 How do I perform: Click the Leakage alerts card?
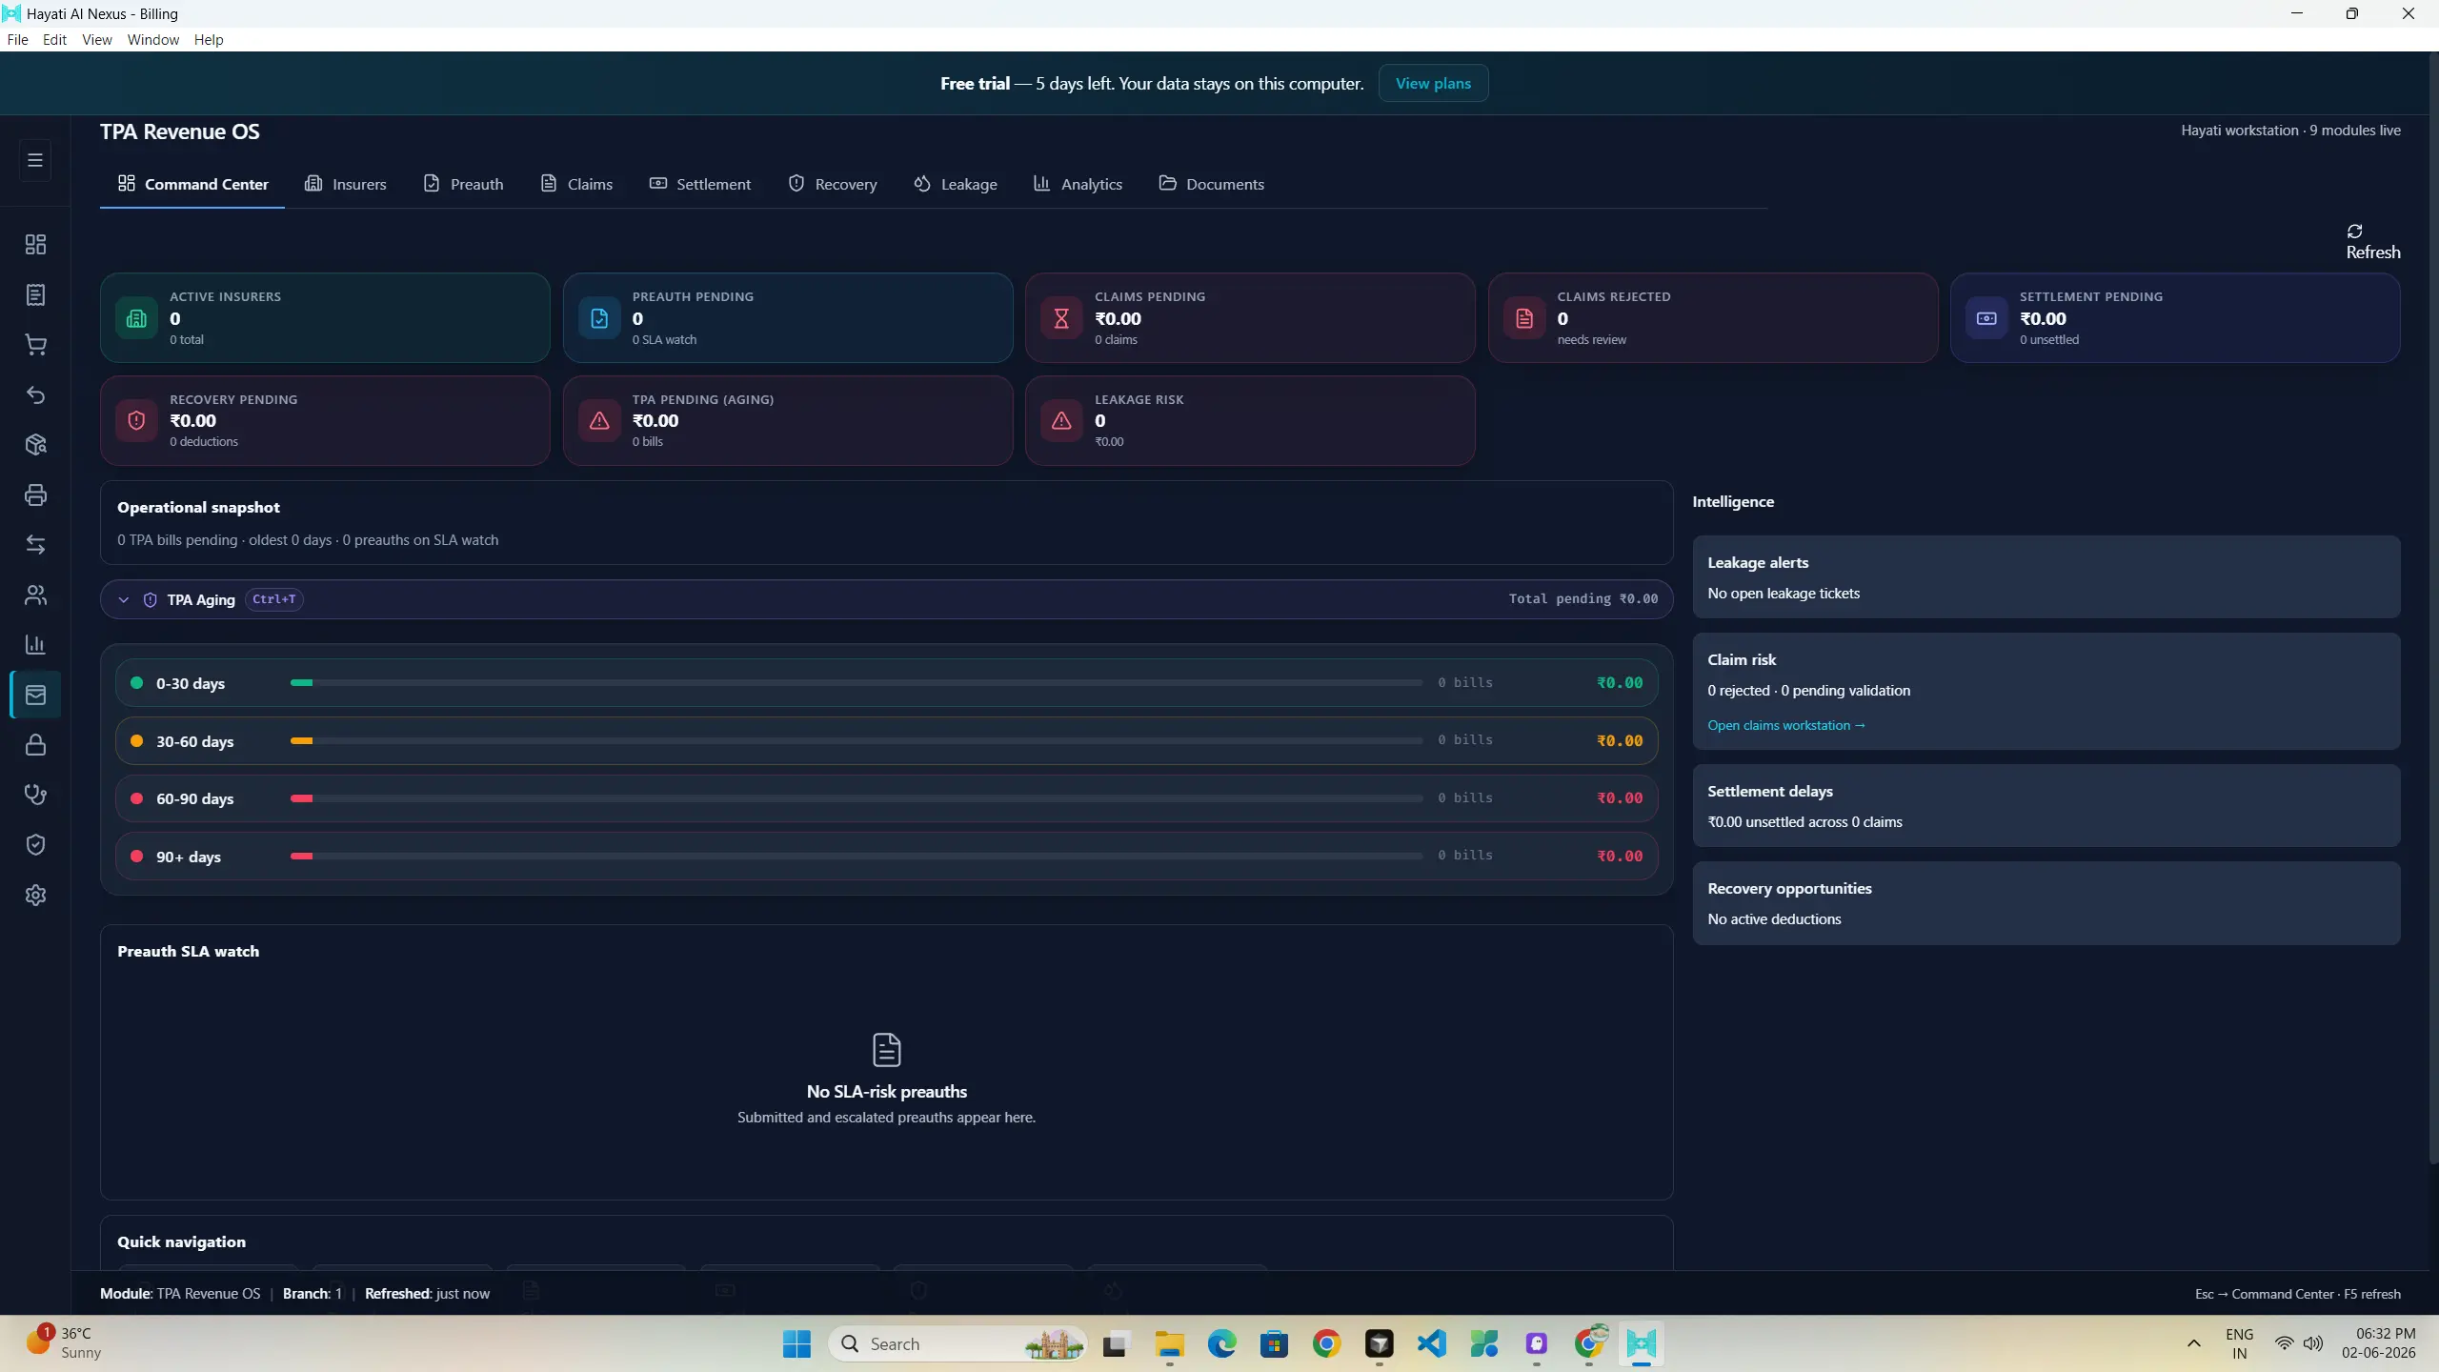(x=2046, y=576)
